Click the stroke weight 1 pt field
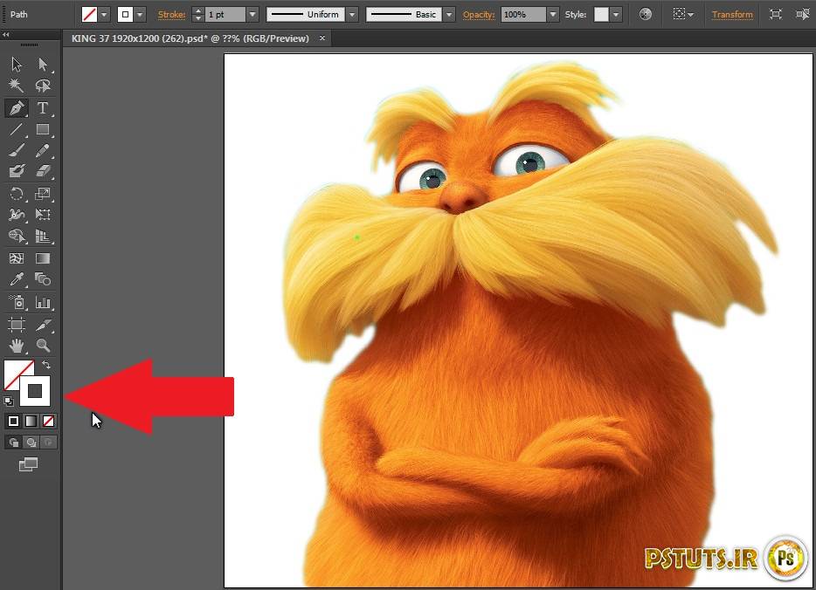 (x=226, y=15)
